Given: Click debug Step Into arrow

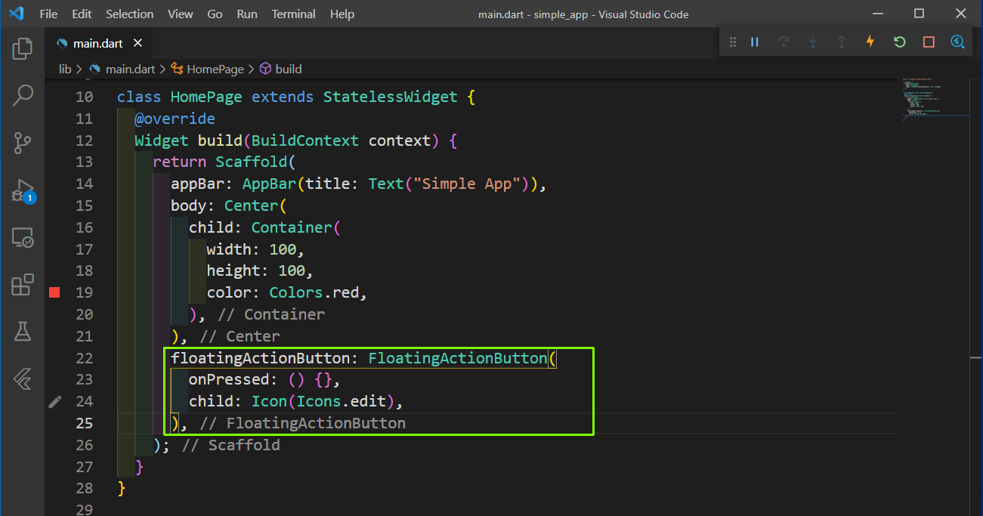Looking at the screenshot, I should tap(813, 42).
